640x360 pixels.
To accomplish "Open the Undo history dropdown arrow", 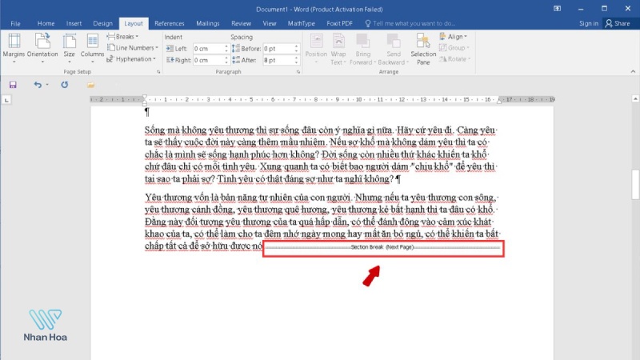I will (x=47, y=85).
